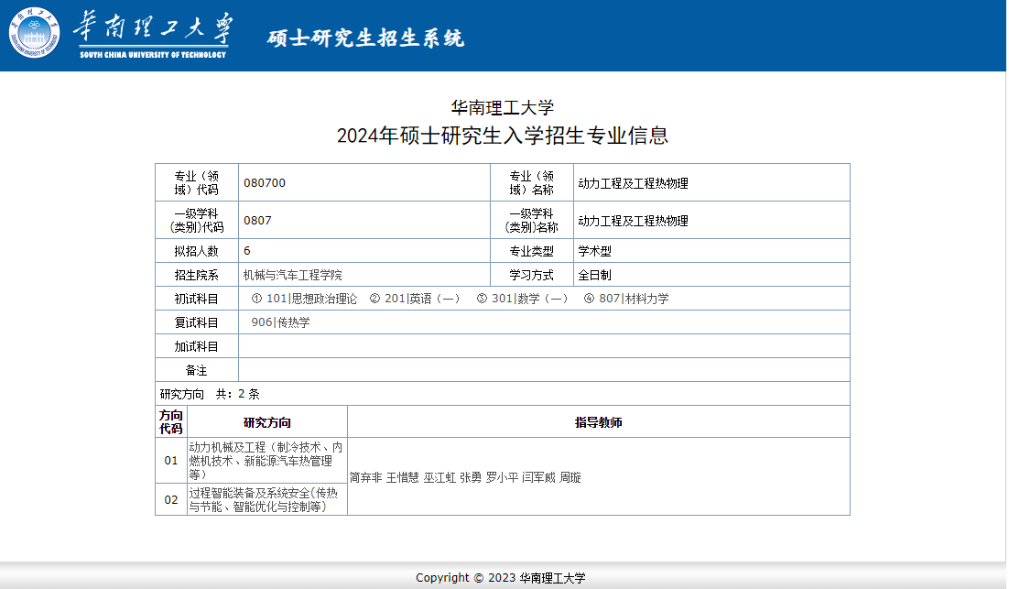Image resolution: width=1009 pixels, height=589 pixels.
Task: Click the 专业（领域）名称 label cell
Action: coord(532,183)
